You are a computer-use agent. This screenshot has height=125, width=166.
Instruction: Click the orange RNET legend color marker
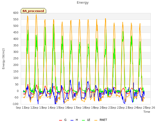96,120
